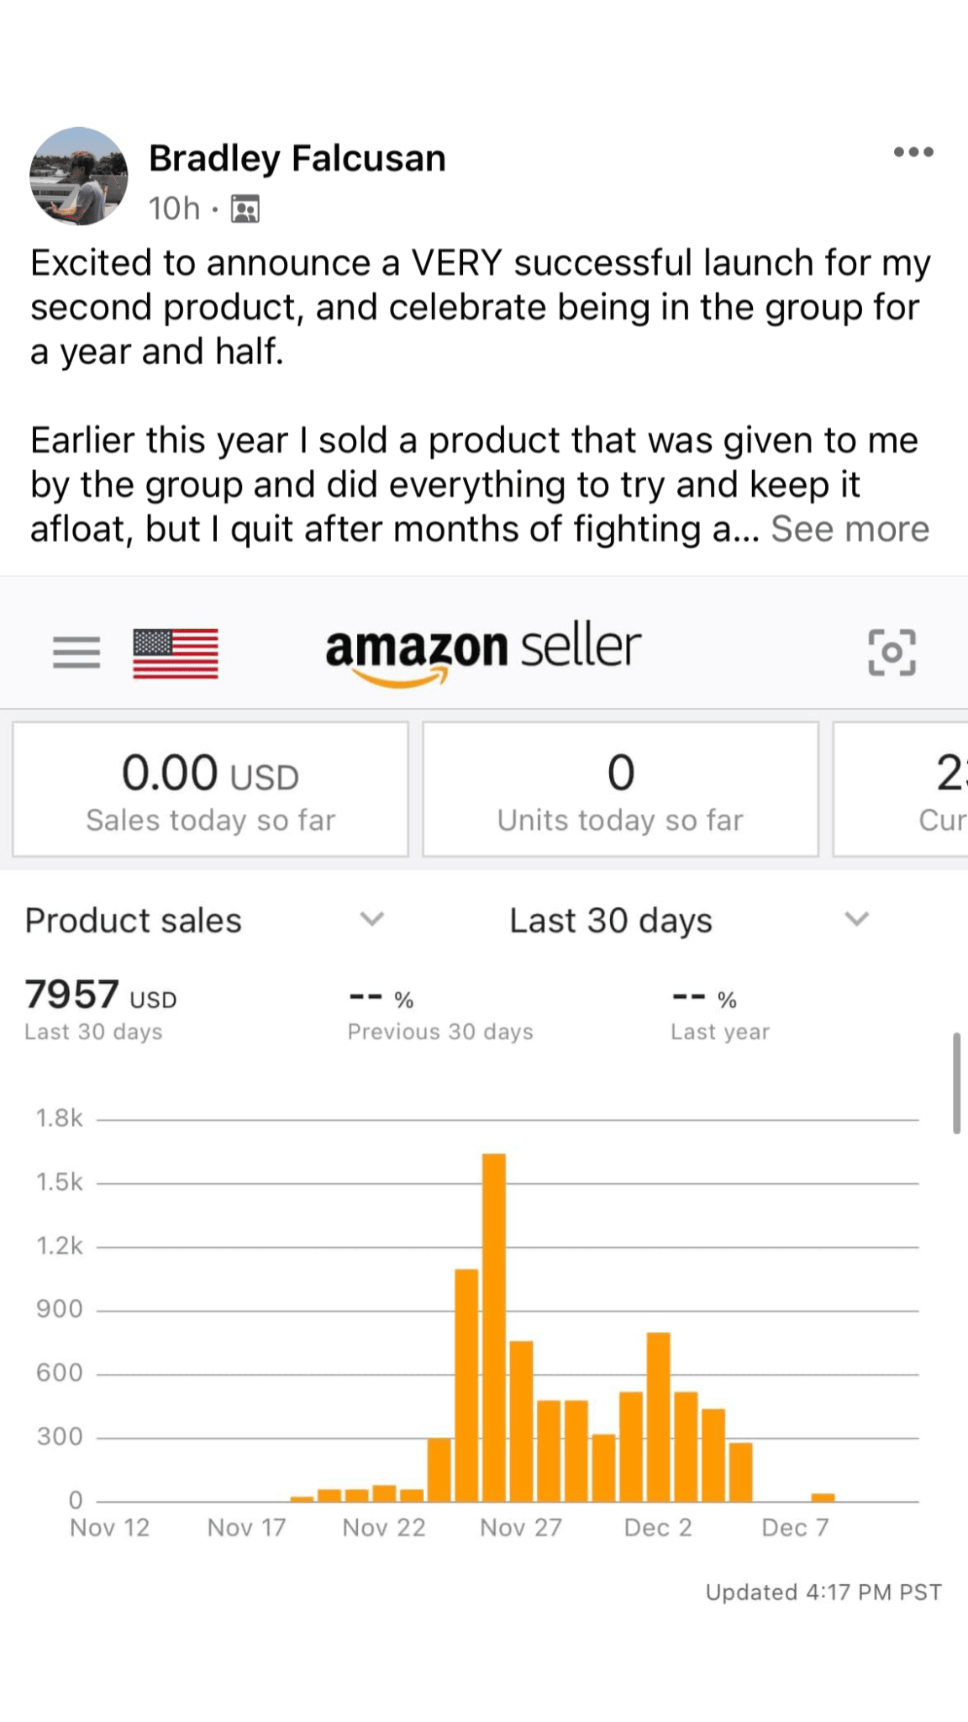Expand the Product sales dropdown
Image resolution: width=968 pixels, height=1722 pixels.
coord(371,919)
